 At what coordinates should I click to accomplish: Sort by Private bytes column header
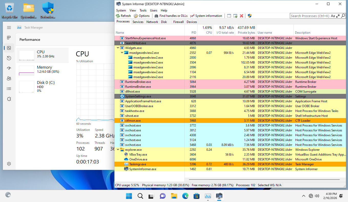coord(246,33)
